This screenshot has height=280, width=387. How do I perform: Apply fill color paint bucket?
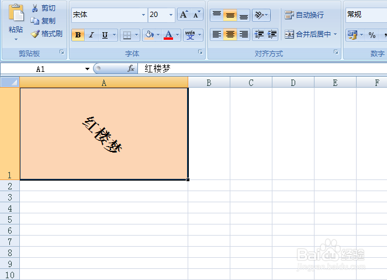150,35
